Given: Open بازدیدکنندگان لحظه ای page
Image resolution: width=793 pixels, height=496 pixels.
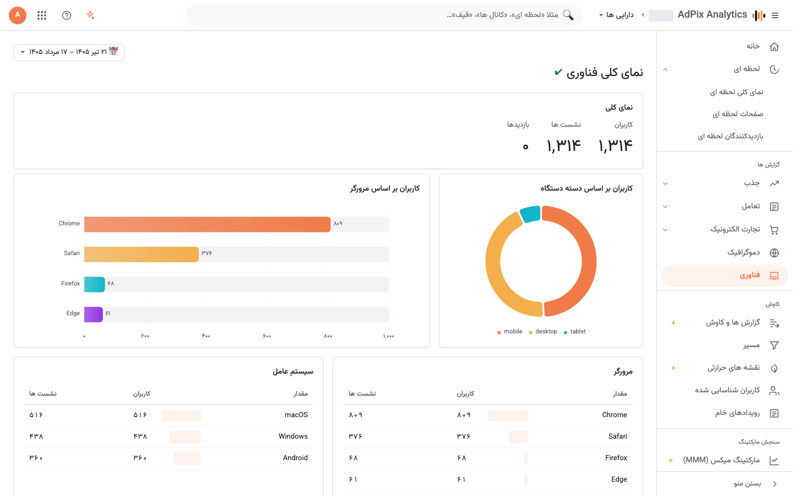Looking at the screenshot, I should [730, 136].
